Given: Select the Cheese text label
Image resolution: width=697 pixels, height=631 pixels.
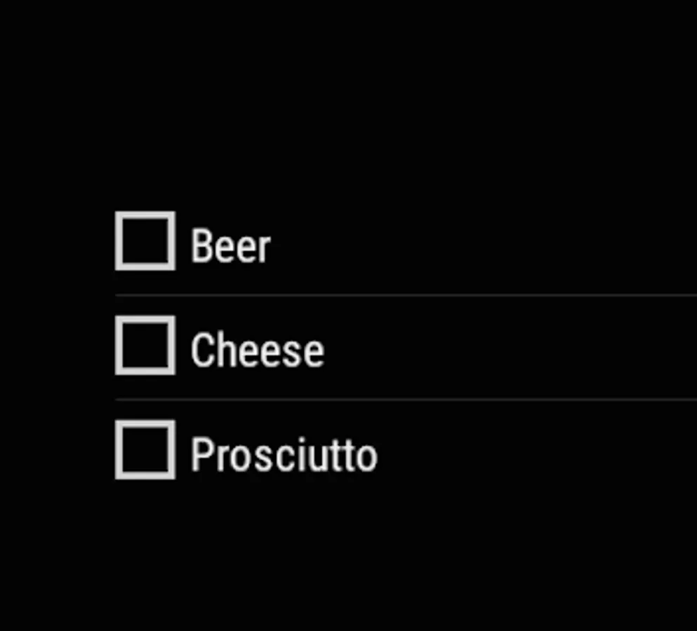Looking at the screenshot, I should coord(258,350).
